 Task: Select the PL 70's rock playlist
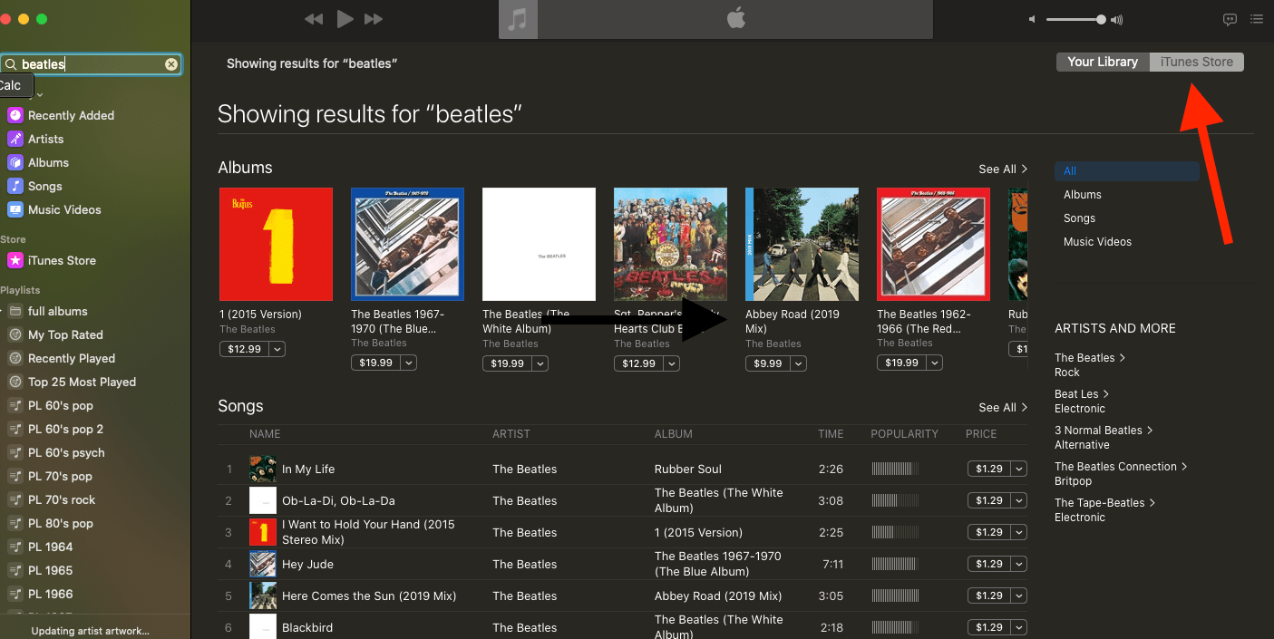click(x=61, y=499)
